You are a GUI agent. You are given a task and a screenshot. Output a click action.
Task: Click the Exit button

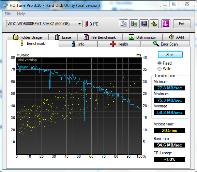pyautogui.click(x=182, y=24)
